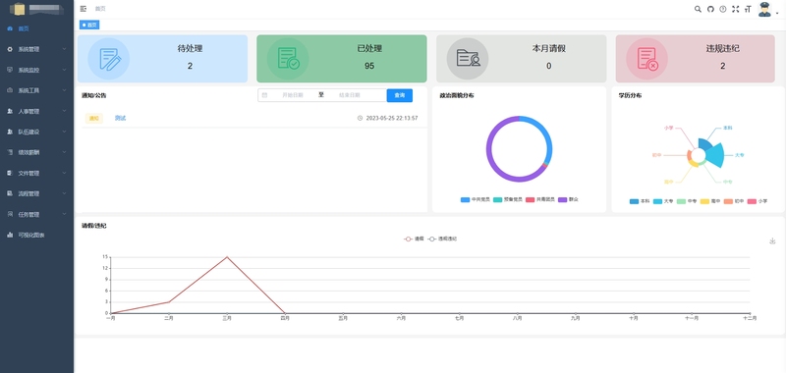Expand the 系统管理 menu chevron

click(x=64, y=49)
